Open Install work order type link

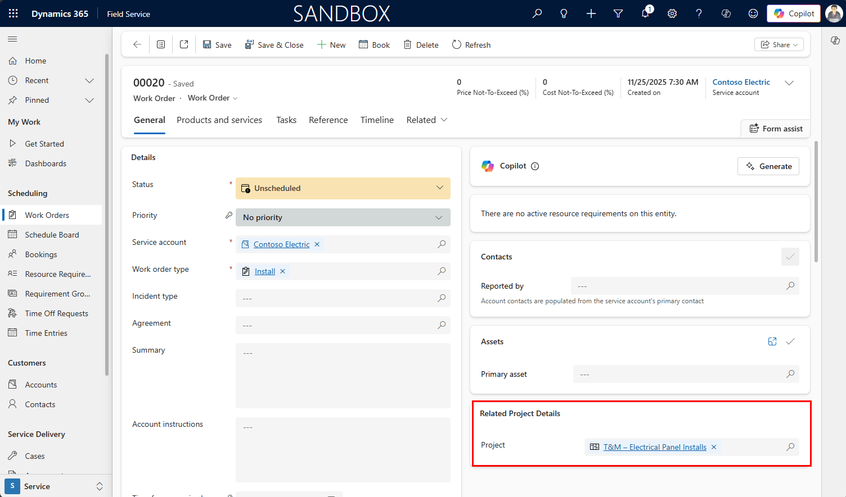tap(265, 271)
